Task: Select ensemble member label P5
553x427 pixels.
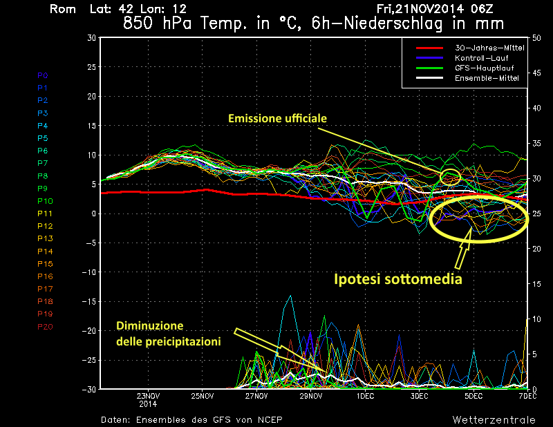Action: (43, 138)
